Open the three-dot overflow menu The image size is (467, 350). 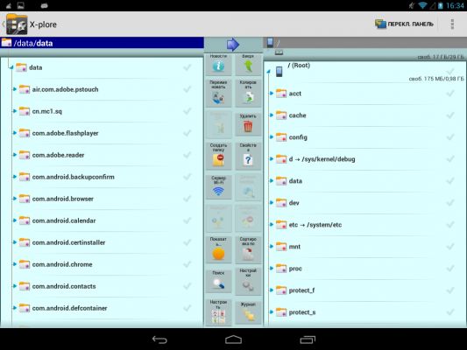[x=452, y=24]
